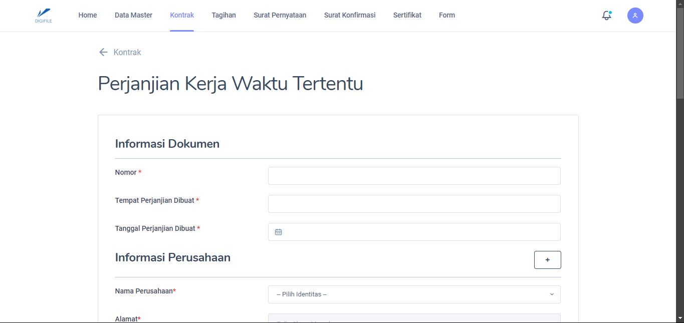684x323 pixels.
Task: Click the Tempat Perjanjian Dibuat field
Action: tap(414, 204)
